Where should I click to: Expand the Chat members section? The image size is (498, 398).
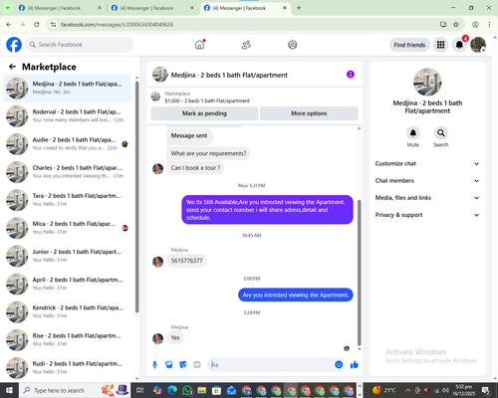coord(427,181)
